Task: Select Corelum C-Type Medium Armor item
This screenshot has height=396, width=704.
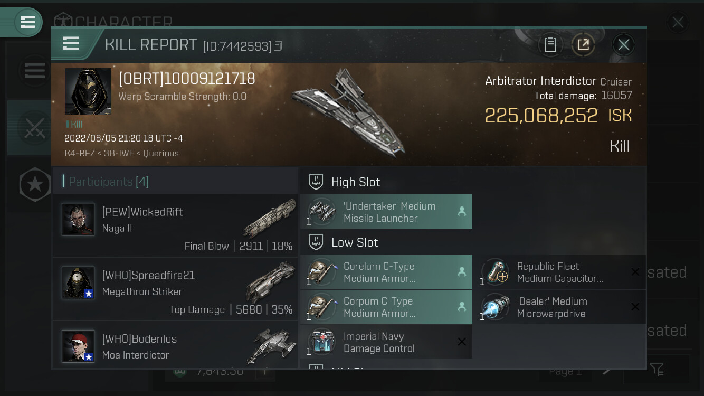Action: [386, 272]
